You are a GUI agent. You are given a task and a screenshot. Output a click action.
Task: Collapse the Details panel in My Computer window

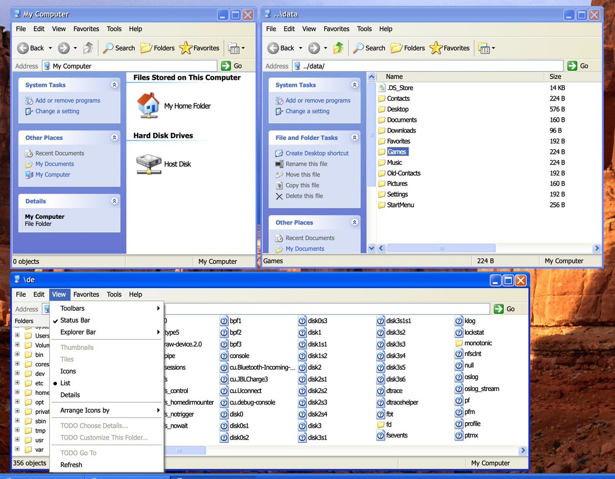[x=114, y=201]
